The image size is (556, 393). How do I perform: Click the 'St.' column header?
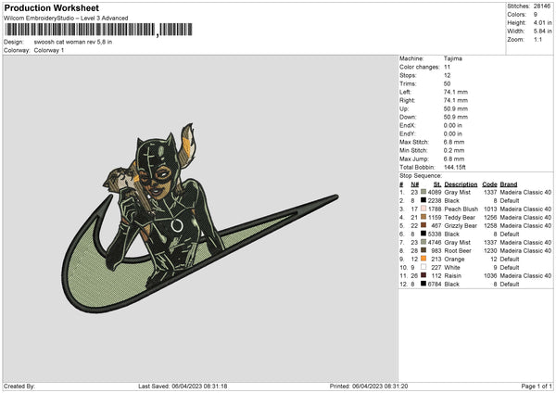click(437, 184)
